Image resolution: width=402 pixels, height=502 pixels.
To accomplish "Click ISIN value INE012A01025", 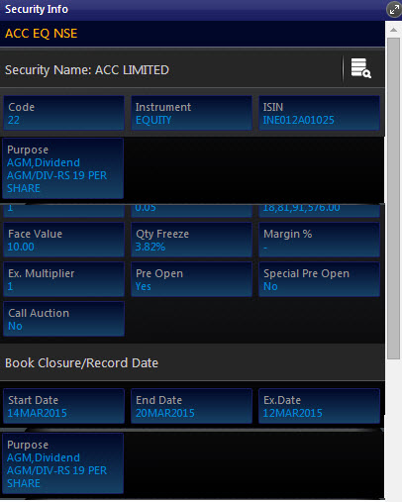I will 298,120.
